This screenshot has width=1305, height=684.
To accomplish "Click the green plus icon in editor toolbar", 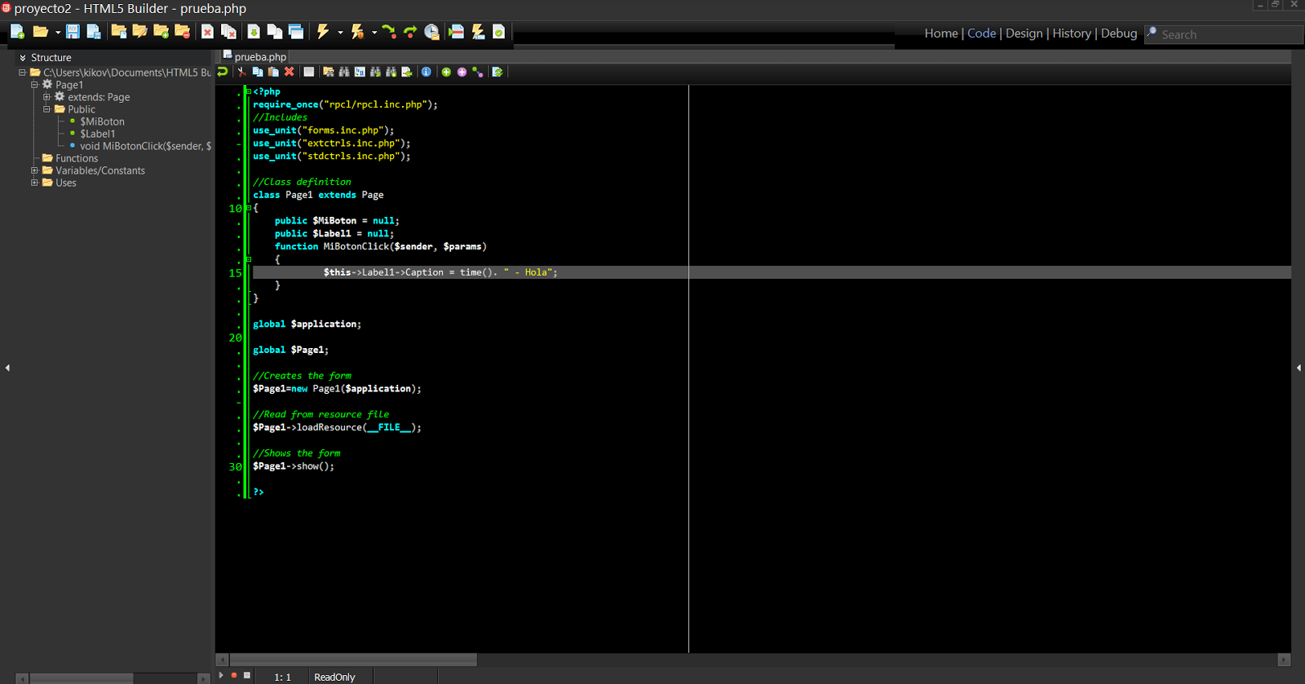I will pyautogui.click(x=446, y=72).
